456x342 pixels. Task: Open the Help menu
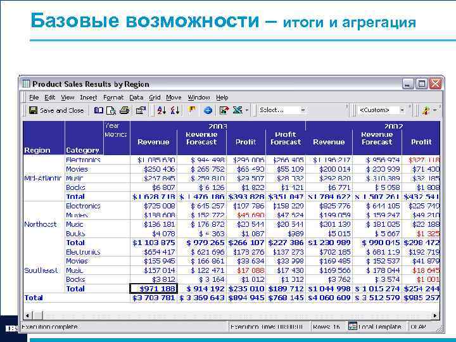pos(222,98)
